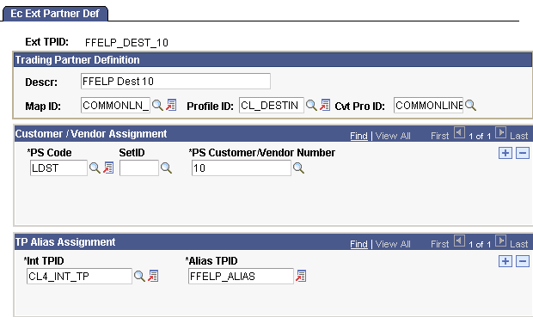Show next row in TP Alias Assignment

coord(500,241)
